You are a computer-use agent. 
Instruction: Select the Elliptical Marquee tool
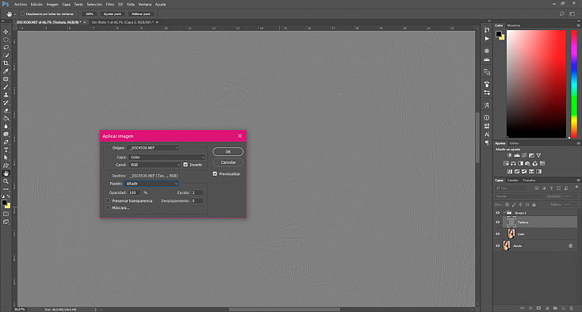tap(6, 40)
